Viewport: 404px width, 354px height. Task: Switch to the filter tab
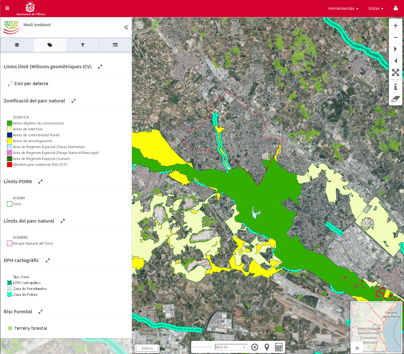pyautogui.click(x=83, y=45)
